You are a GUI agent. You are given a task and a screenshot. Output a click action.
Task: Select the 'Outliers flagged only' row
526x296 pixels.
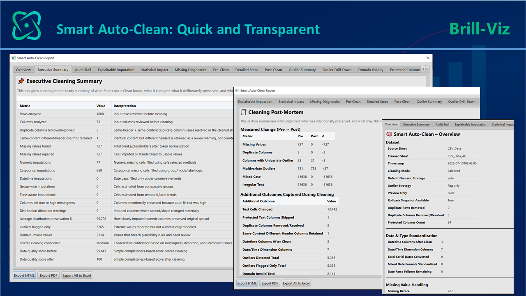point(125,227)
